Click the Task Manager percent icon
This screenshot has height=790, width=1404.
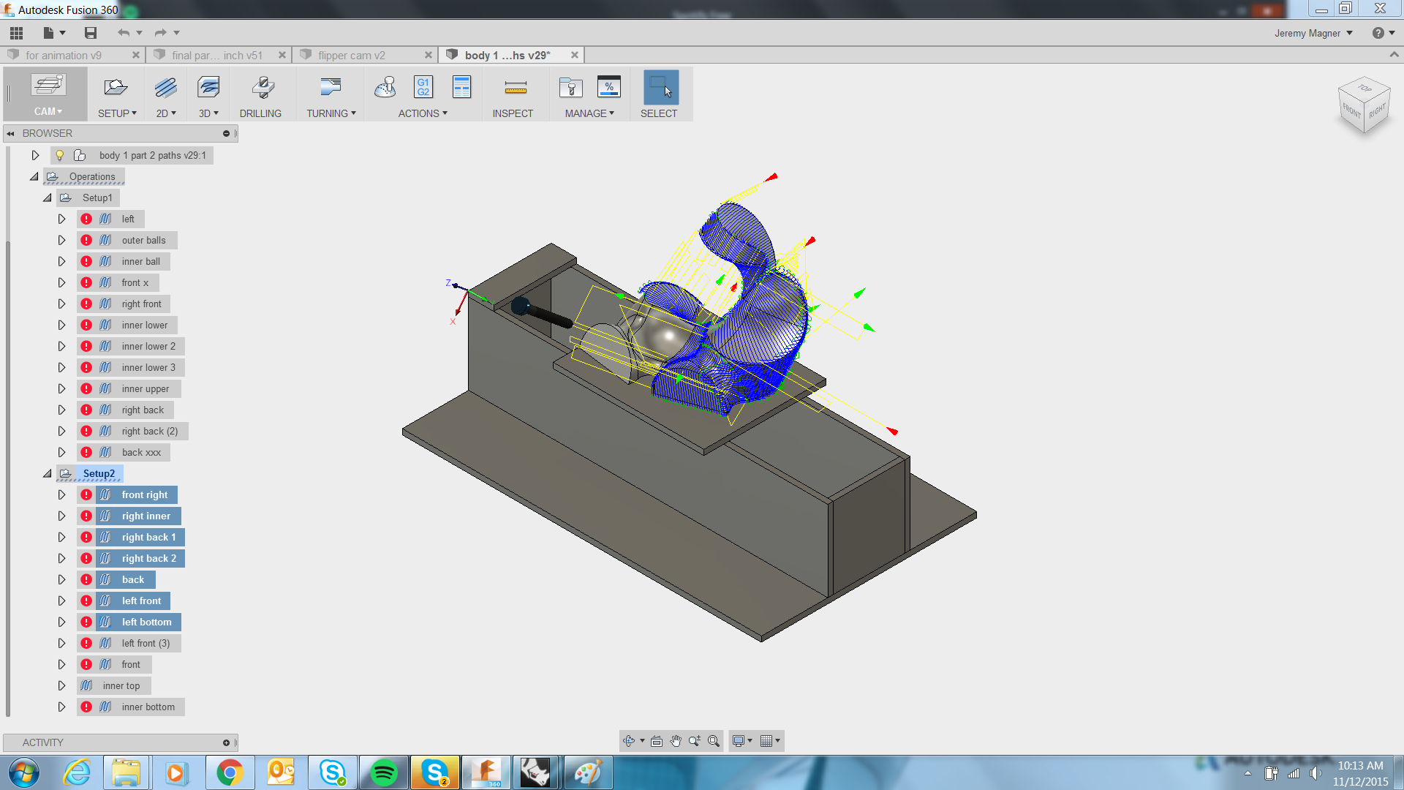tap(609, 87)
